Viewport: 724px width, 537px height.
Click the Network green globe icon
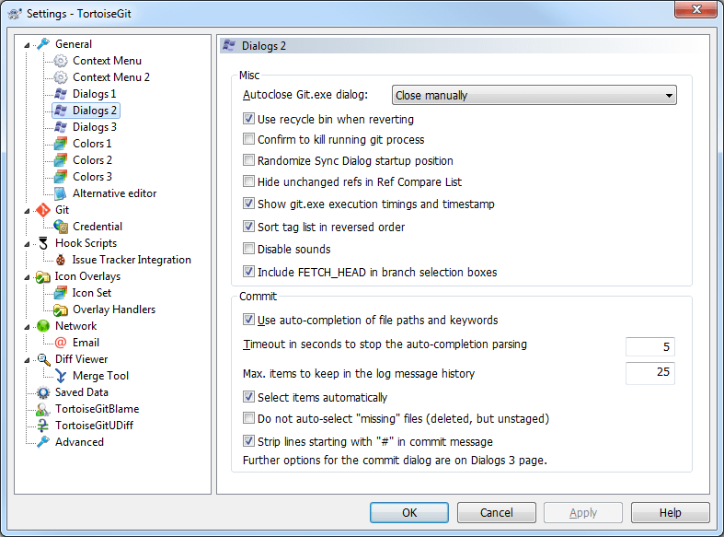coord(43,326)
